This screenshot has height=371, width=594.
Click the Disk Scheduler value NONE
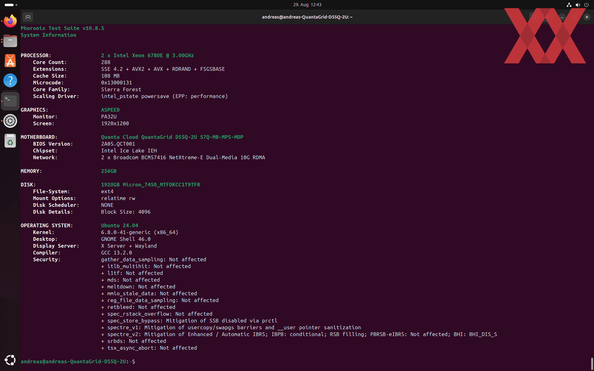tap(107, 205)
